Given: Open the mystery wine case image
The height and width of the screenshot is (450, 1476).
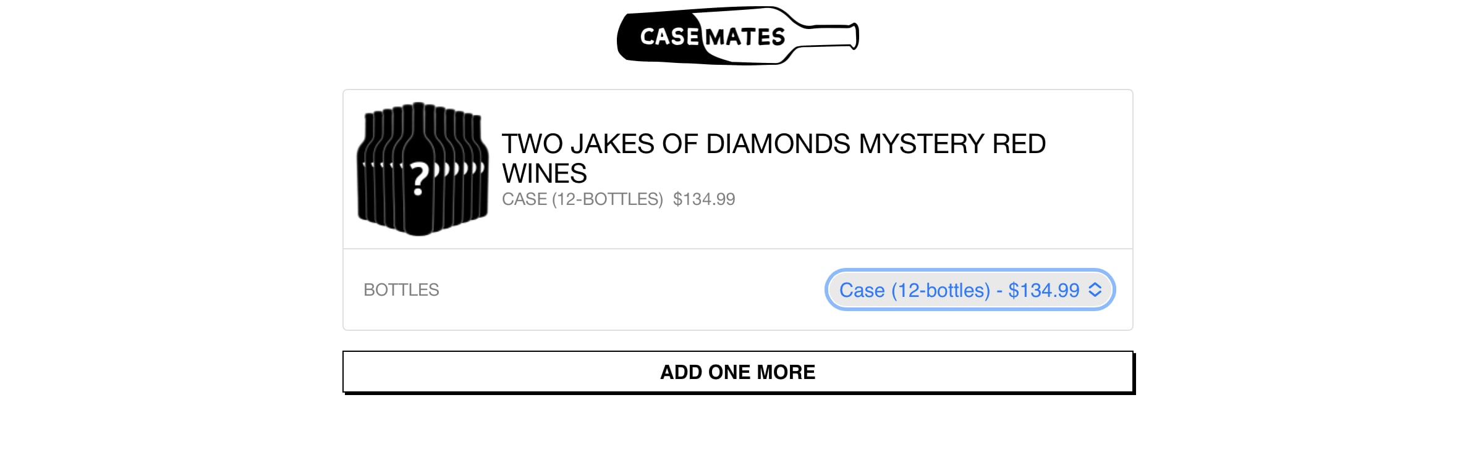Looking at the screenshot, I should pyautogui.click(x=423, y=169).
